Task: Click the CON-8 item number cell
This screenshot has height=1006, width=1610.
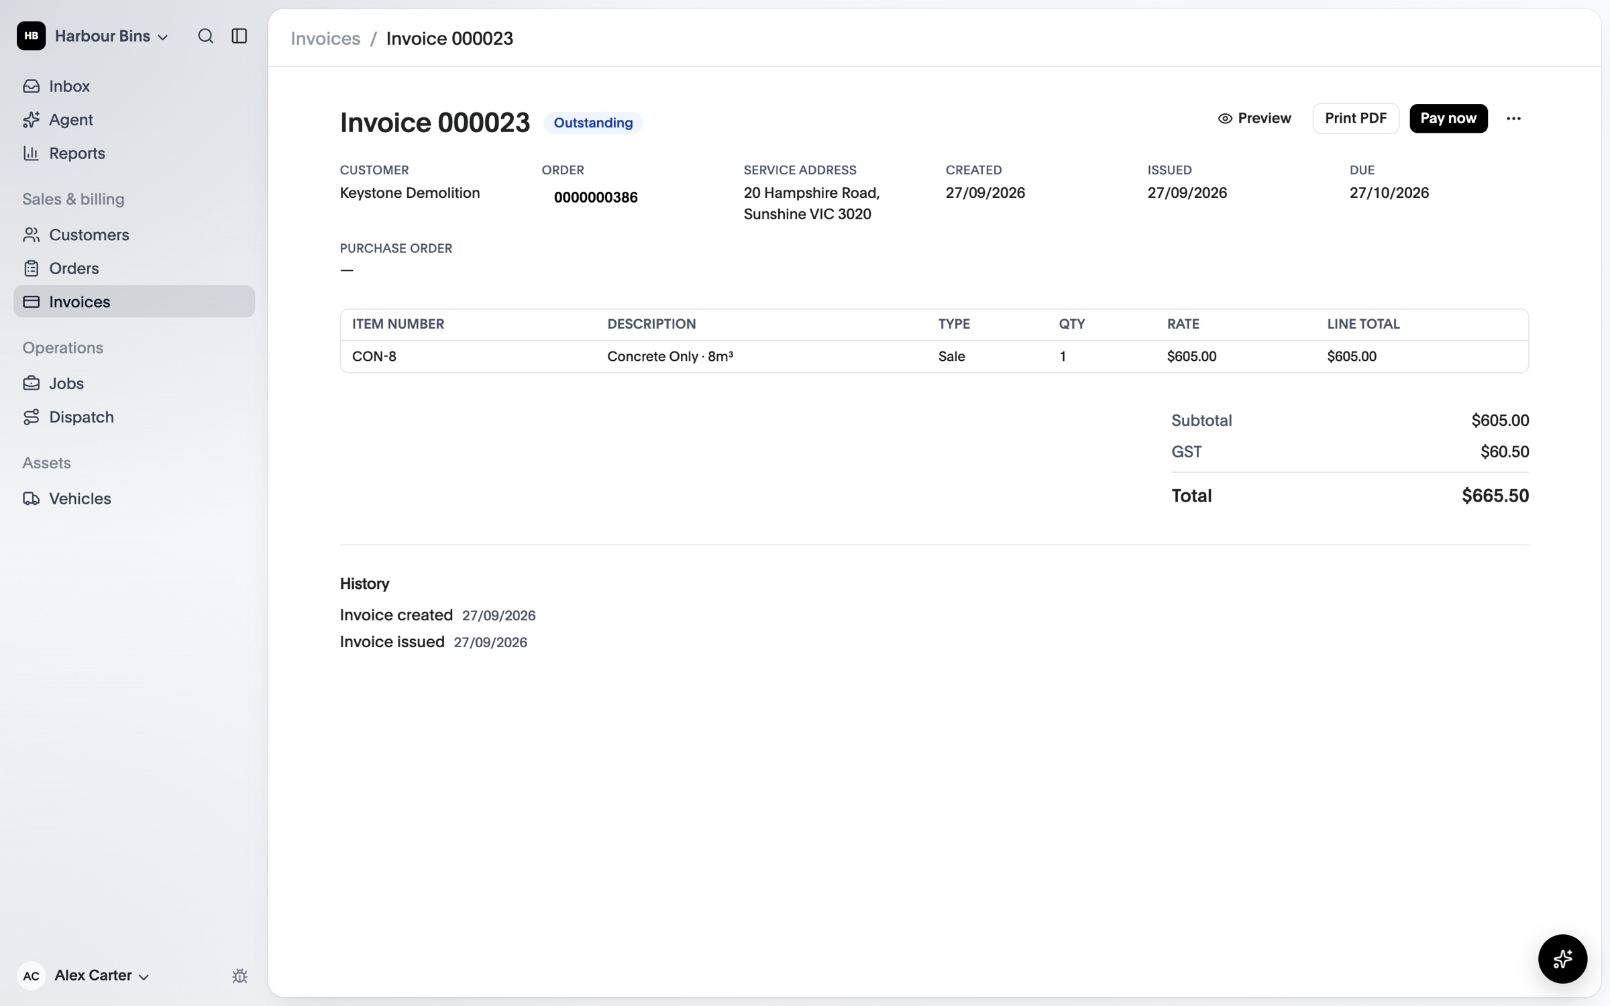Action: [374, 357]
